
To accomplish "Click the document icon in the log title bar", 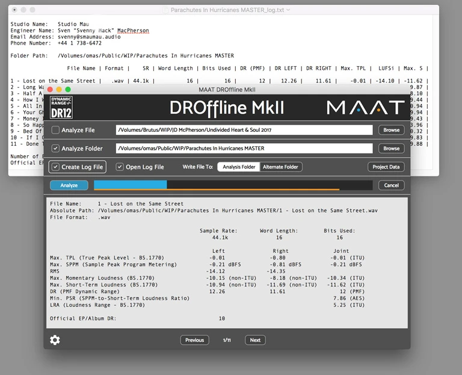I will [x=166, y=10].
